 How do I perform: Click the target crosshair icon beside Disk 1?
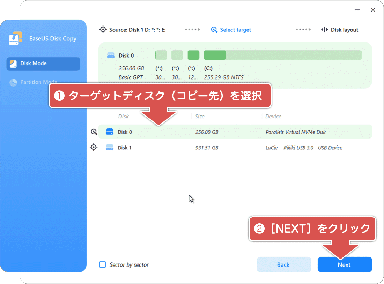[x=93, y=147]
